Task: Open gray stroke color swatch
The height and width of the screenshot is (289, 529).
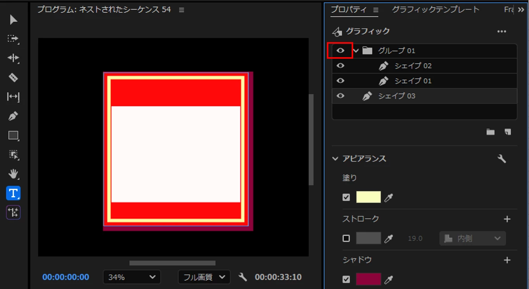Action: (368, 238)
